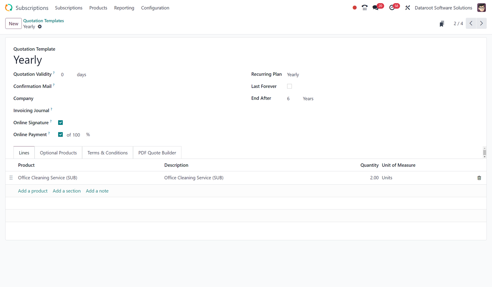This screenshot has width=492, height=287.
Task: Open the Configuration menu
Action: pos(155,8)
